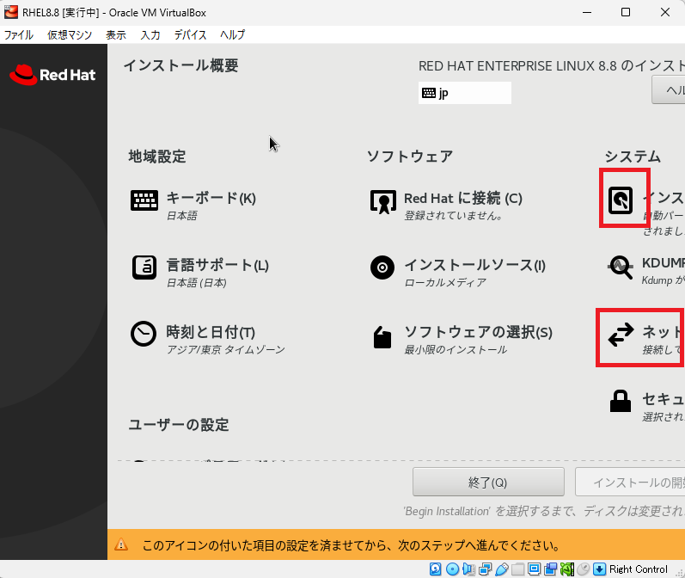
Task: Click the ソフトウェア section heading
Action: point(410,156)
